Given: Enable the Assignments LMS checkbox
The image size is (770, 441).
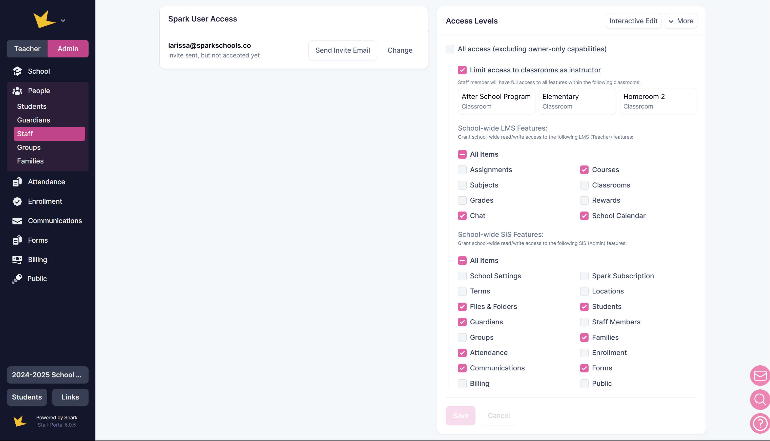Looking at the screenshot, I should tap(462, 170).
